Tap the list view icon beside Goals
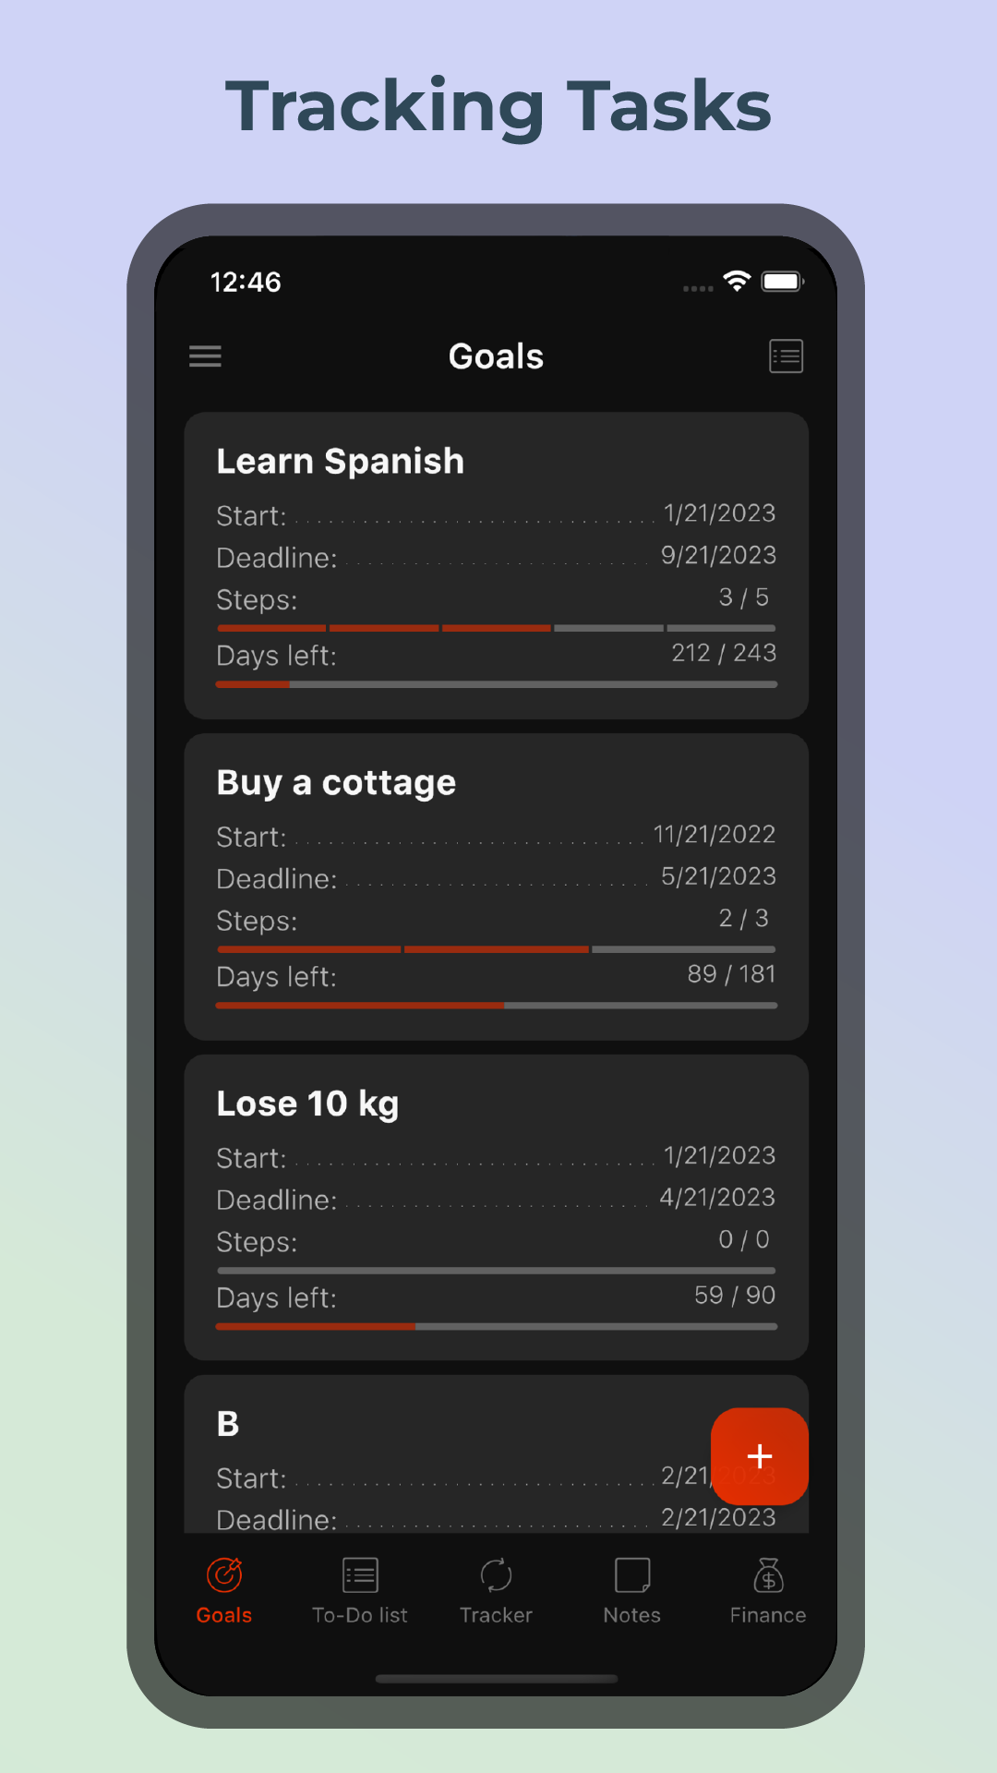This screenshot has width=997, height=1773. [787, 356]
